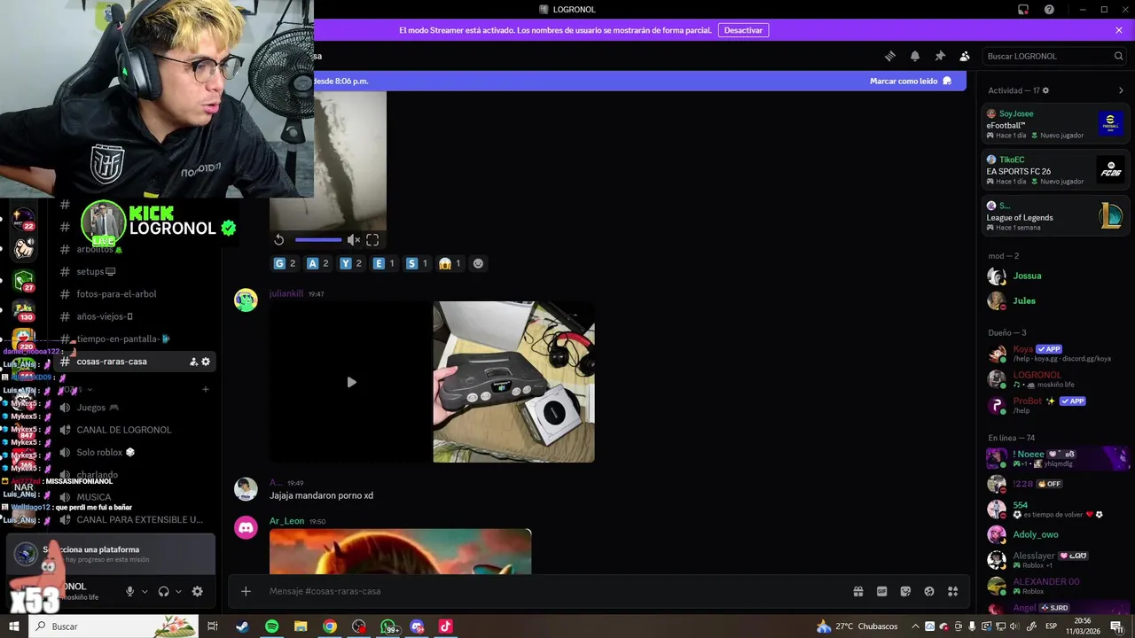The width and height of the screenshot is (1135, 638).
Task: Show pinned messages pin icon
Action: (940, 56)
